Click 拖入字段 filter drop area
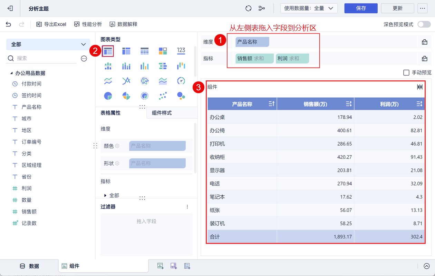435x276 pixels. click(146, 235)
